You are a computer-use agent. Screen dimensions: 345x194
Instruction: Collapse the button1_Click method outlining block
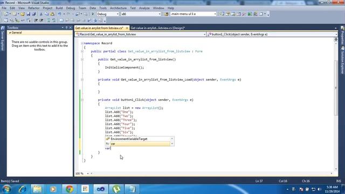[82, 100]
